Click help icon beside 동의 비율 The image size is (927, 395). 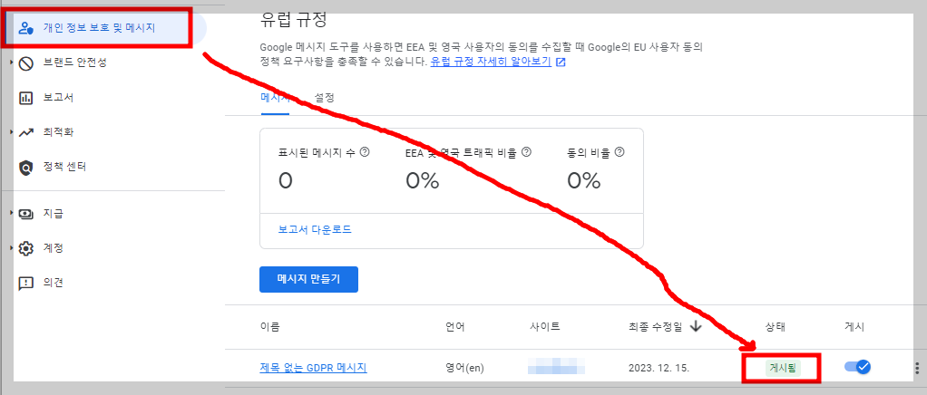coord(620,152)
